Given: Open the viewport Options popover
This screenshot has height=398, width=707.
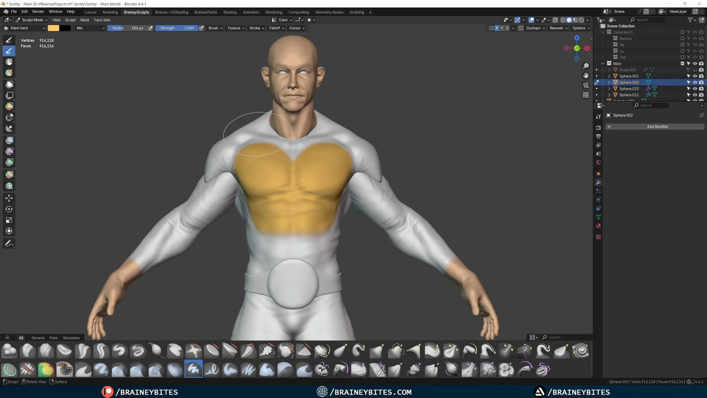Looking at the screenshot, I should click(x=580, y=28).
